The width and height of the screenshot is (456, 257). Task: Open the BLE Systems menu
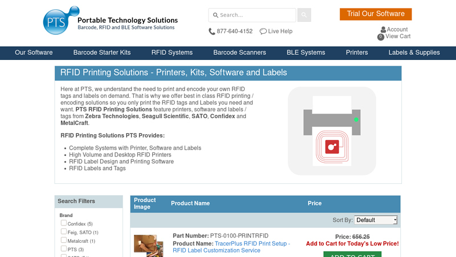point(306,53)
